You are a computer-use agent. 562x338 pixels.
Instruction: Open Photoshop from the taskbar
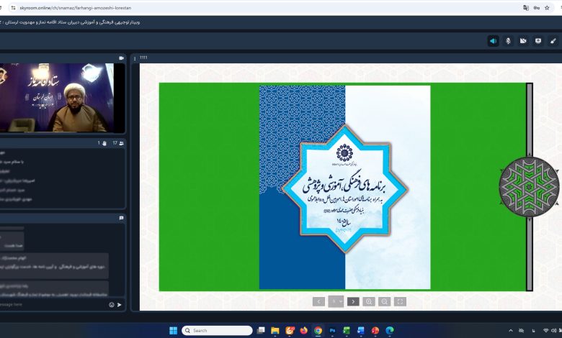click(332, 331)
